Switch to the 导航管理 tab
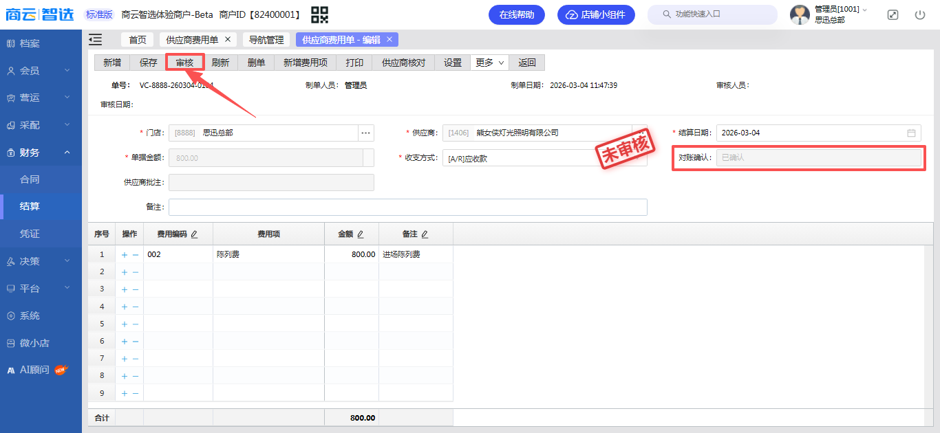 point(266,40)
